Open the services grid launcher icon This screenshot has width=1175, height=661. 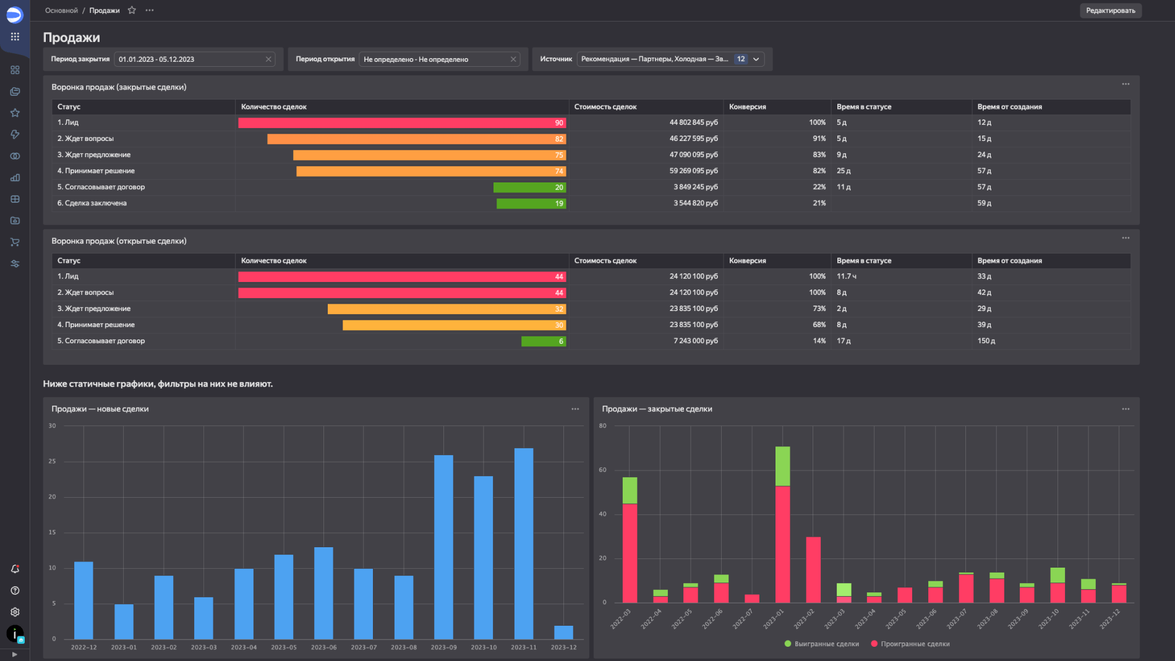click(x=15, y=36)
